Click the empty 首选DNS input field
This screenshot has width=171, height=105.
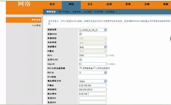click(x=92, y=98)
